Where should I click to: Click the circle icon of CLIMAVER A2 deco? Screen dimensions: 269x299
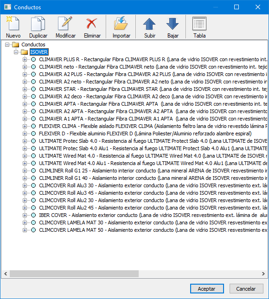(x=33, y=96)
